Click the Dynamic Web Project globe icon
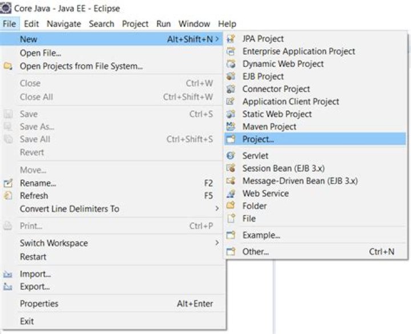 pos(231,64)
